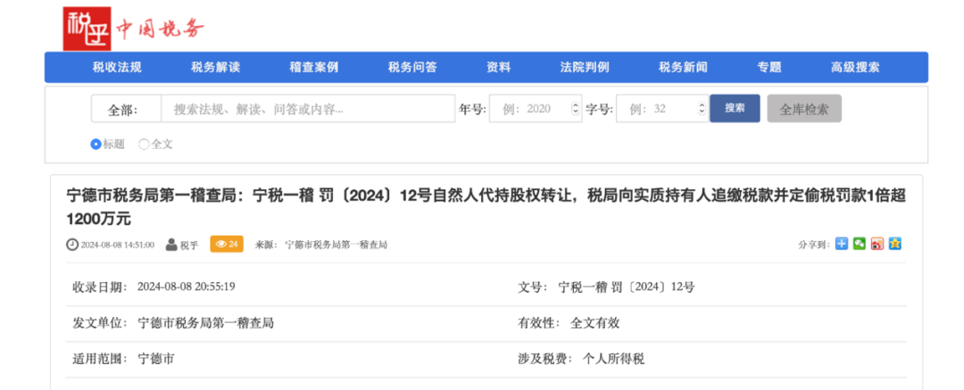Click the 年号 year stepper arrows
This screenshot has width=964, height=390.
pyautogui.click(x=575, y=109)
